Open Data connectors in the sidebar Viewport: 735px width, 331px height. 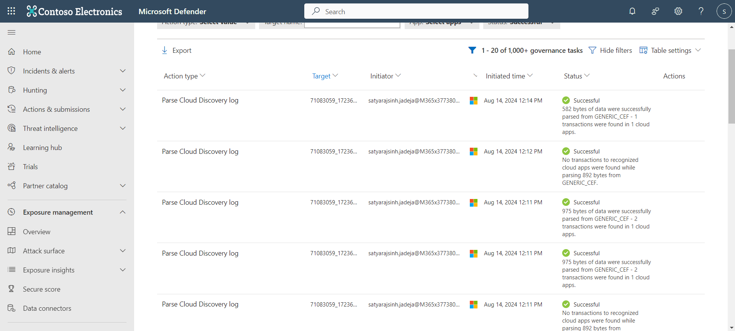47,308
